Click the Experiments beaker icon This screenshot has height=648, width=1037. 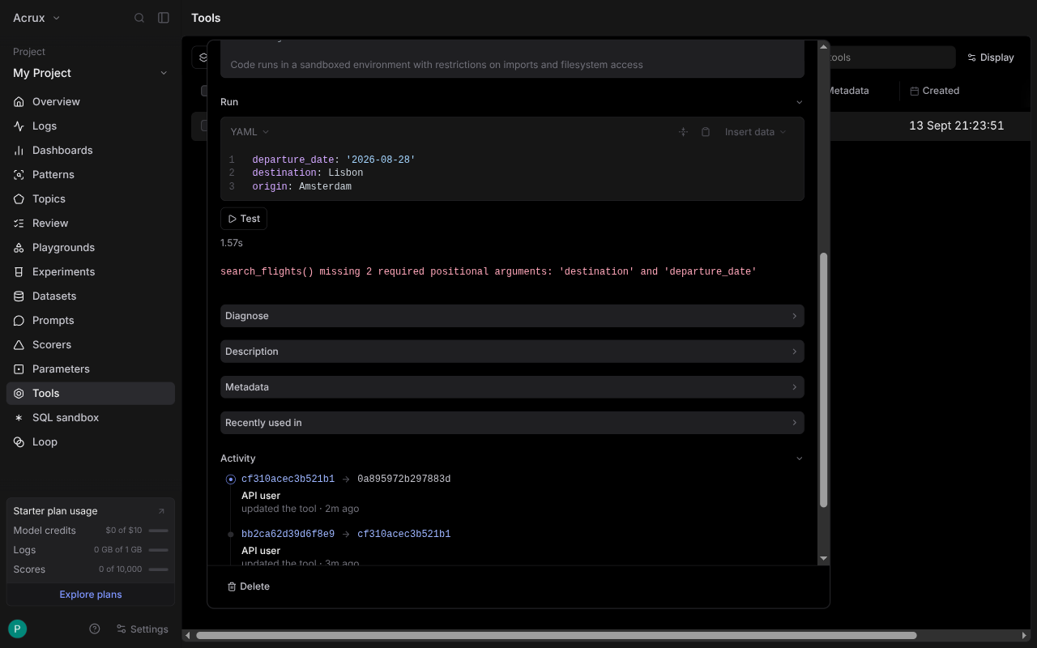pos(19,272)
